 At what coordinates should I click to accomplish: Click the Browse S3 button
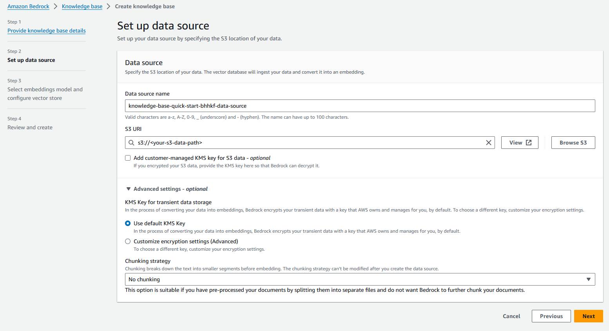tap(573, 142)
